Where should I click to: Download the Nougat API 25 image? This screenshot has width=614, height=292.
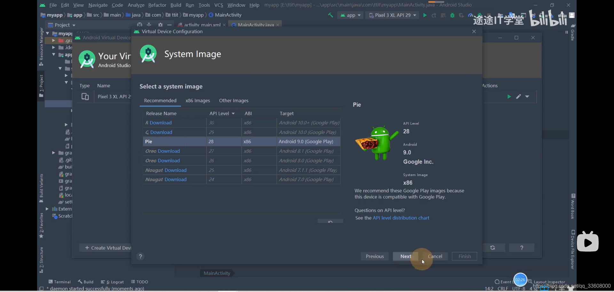176,170
